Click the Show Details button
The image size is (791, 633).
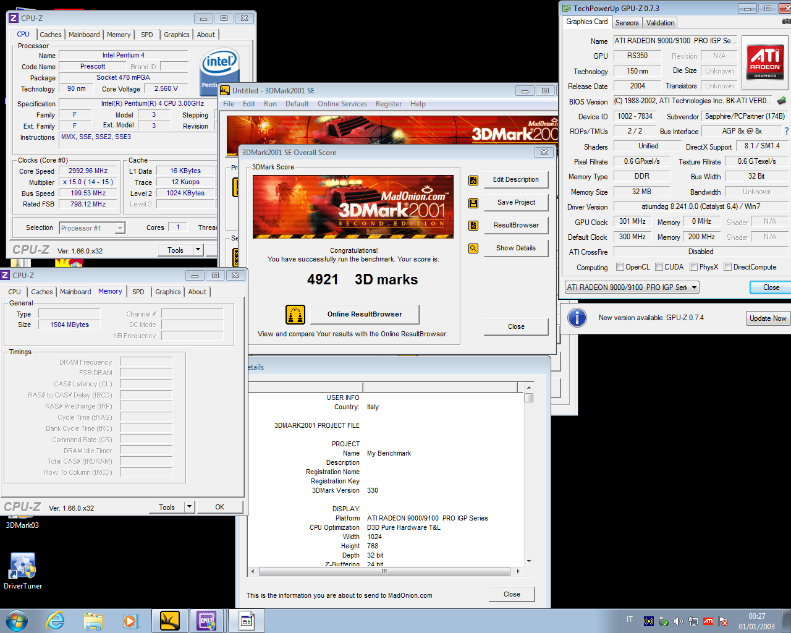(516, 249)
